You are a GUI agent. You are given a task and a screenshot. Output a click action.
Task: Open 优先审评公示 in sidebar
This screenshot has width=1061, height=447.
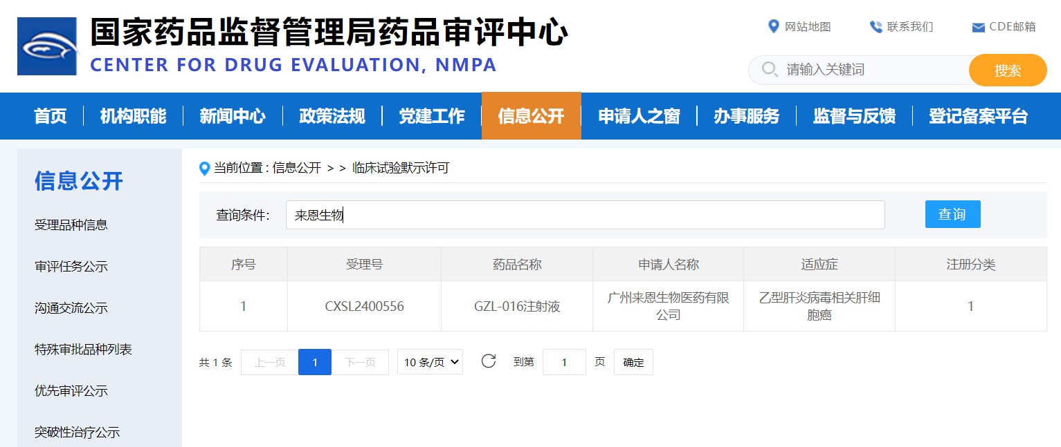71,391
